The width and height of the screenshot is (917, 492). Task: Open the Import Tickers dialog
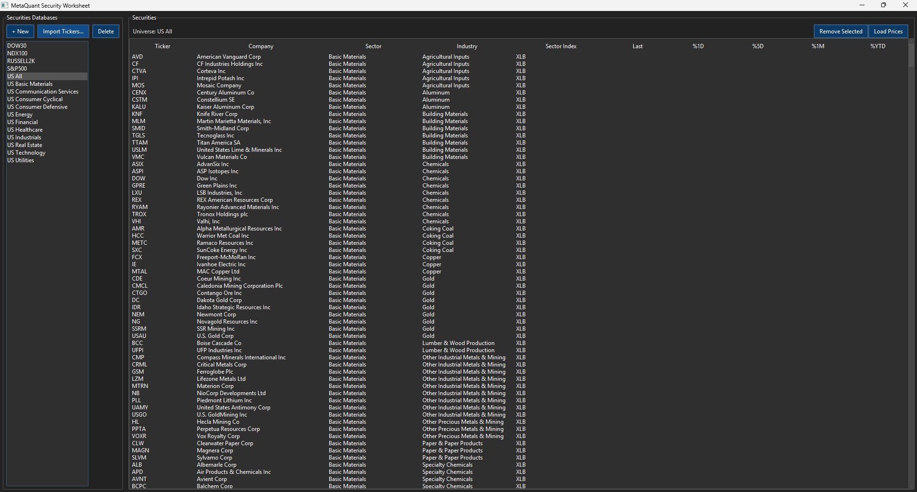point(63,31)
